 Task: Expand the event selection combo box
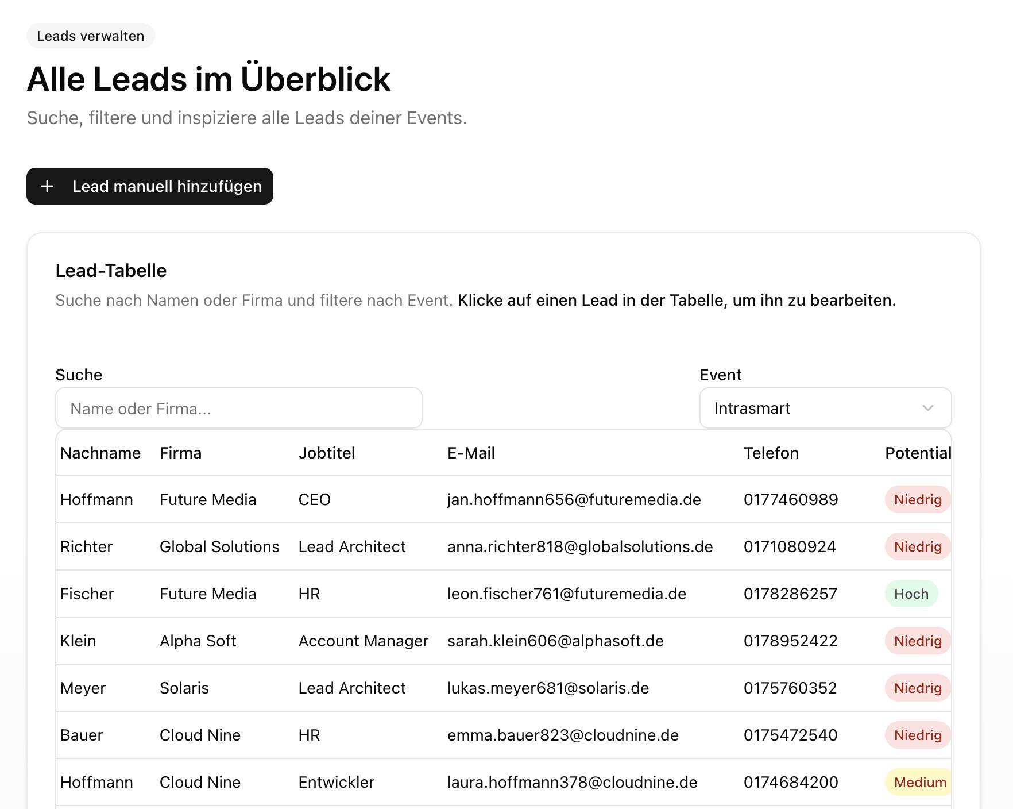(x=825, y=408)
